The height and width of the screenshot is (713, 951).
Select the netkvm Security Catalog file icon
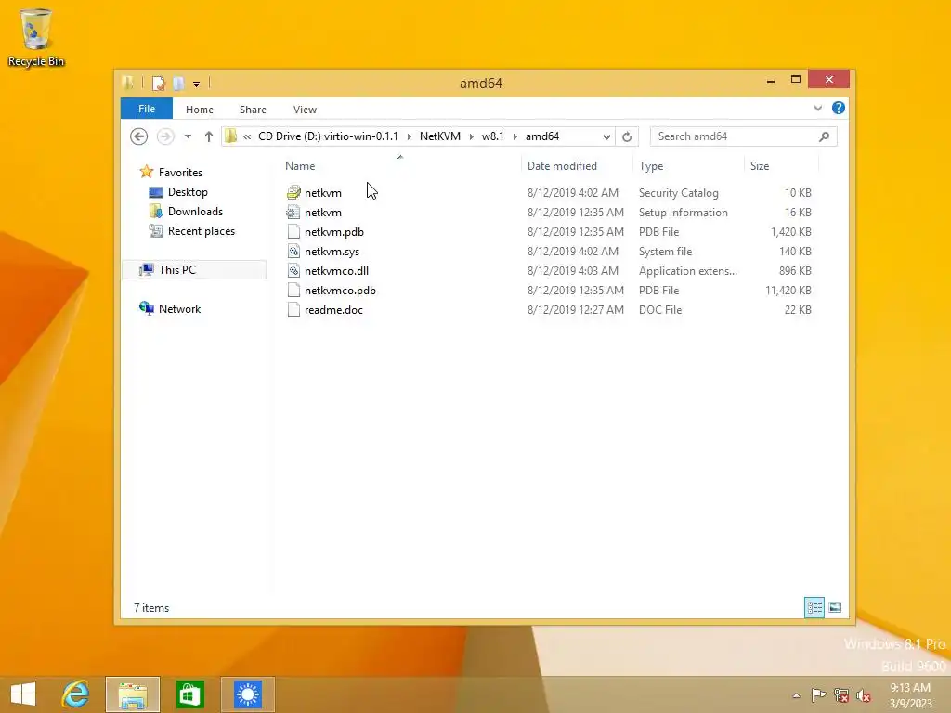pyautogui.click(x=293, y=193)
